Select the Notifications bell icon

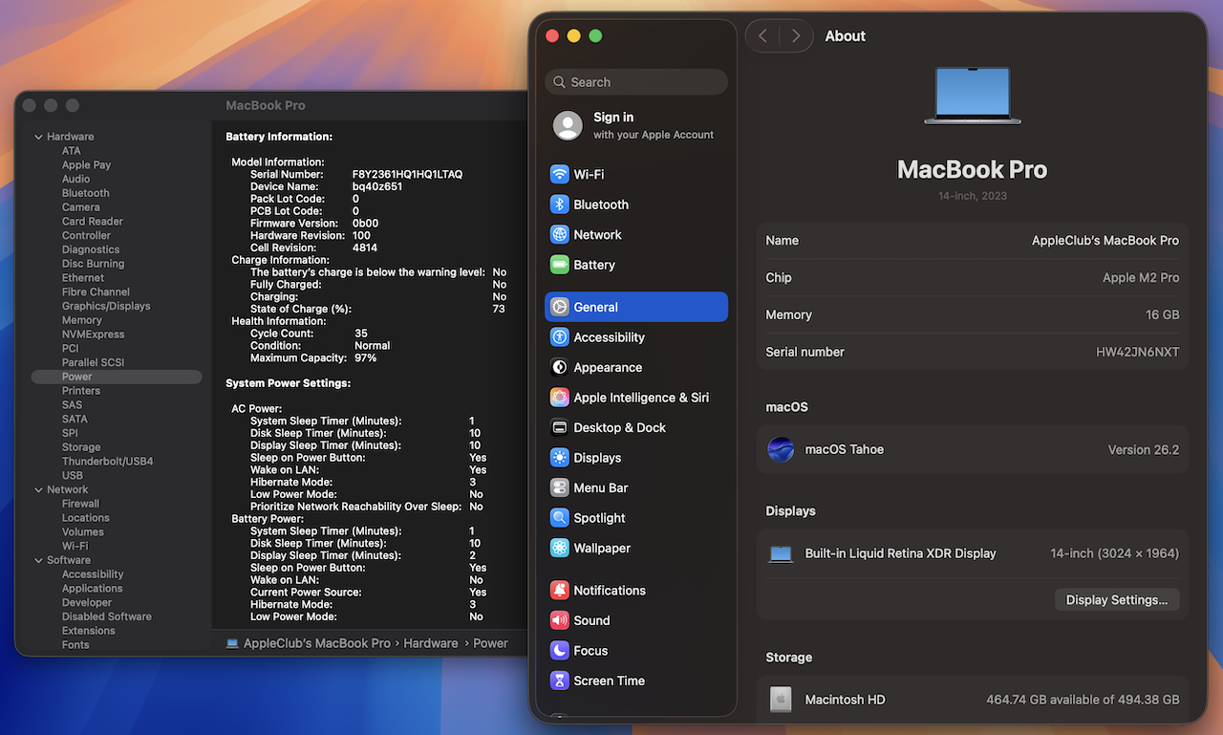(559, 591)
